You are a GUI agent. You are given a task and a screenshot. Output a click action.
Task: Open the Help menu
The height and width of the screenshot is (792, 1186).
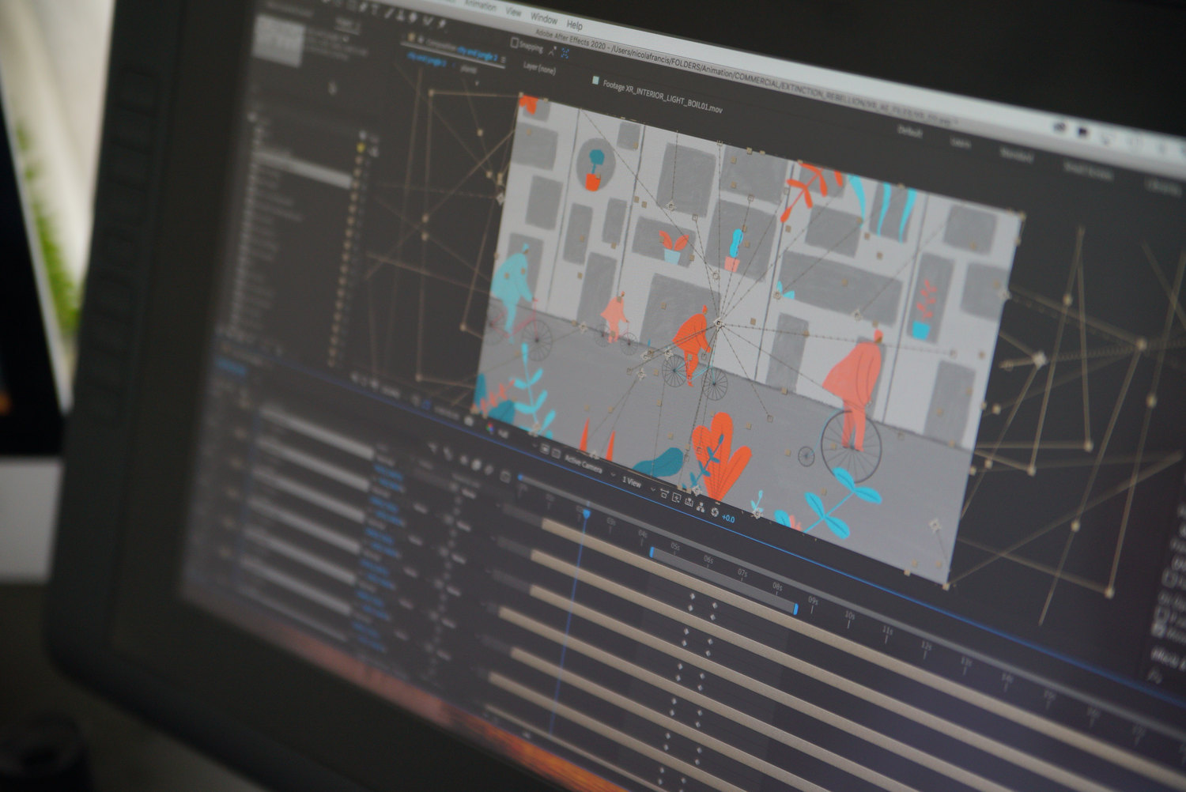click(575, 25)
